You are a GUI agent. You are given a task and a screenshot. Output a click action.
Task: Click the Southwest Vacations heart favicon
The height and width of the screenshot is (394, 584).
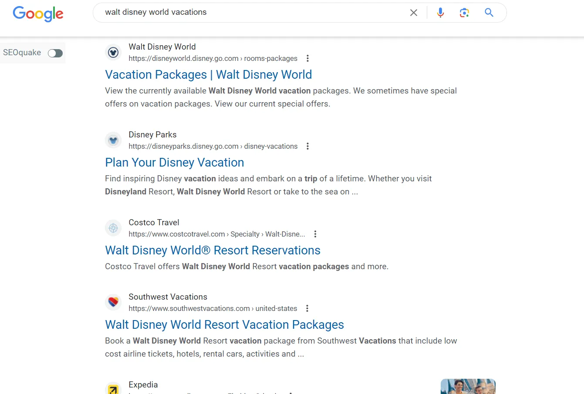113,301
